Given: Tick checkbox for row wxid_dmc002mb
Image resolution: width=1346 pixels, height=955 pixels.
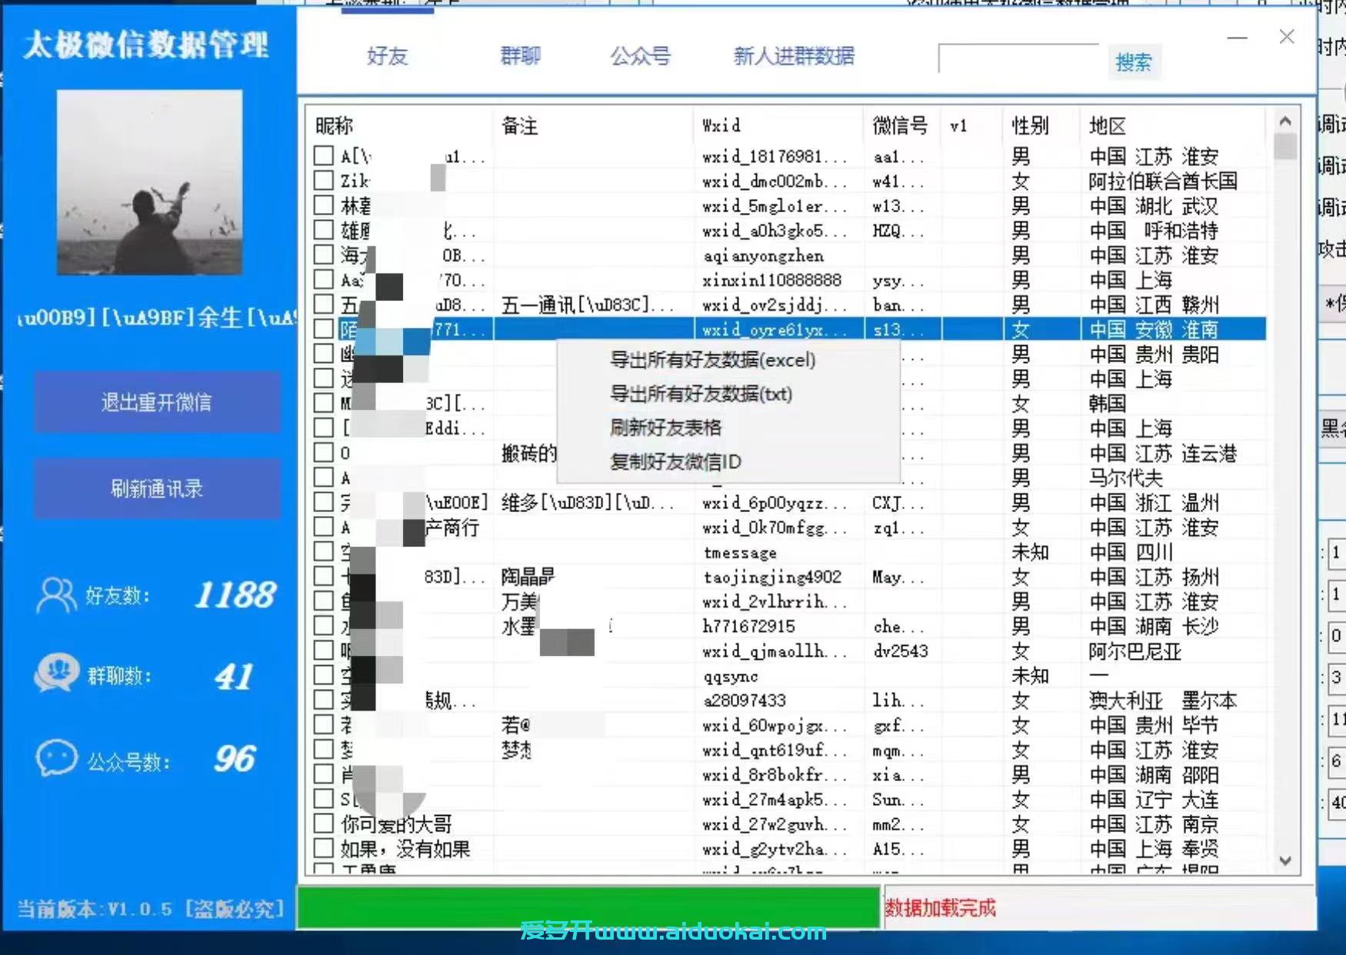Looking at the screenshot, I should [324, 181].
